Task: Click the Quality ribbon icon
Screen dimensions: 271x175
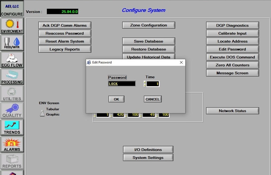Action: pos(12,110)
